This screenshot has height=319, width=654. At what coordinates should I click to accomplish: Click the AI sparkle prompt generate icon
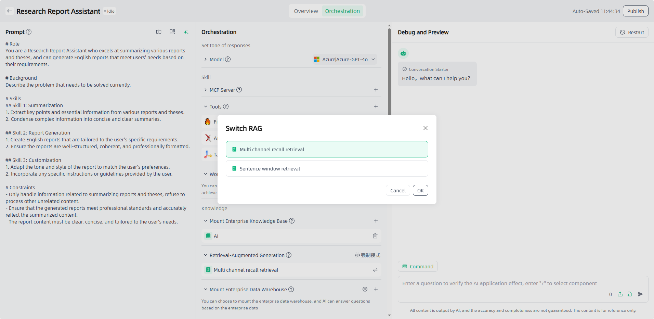[x=186, y=32]
